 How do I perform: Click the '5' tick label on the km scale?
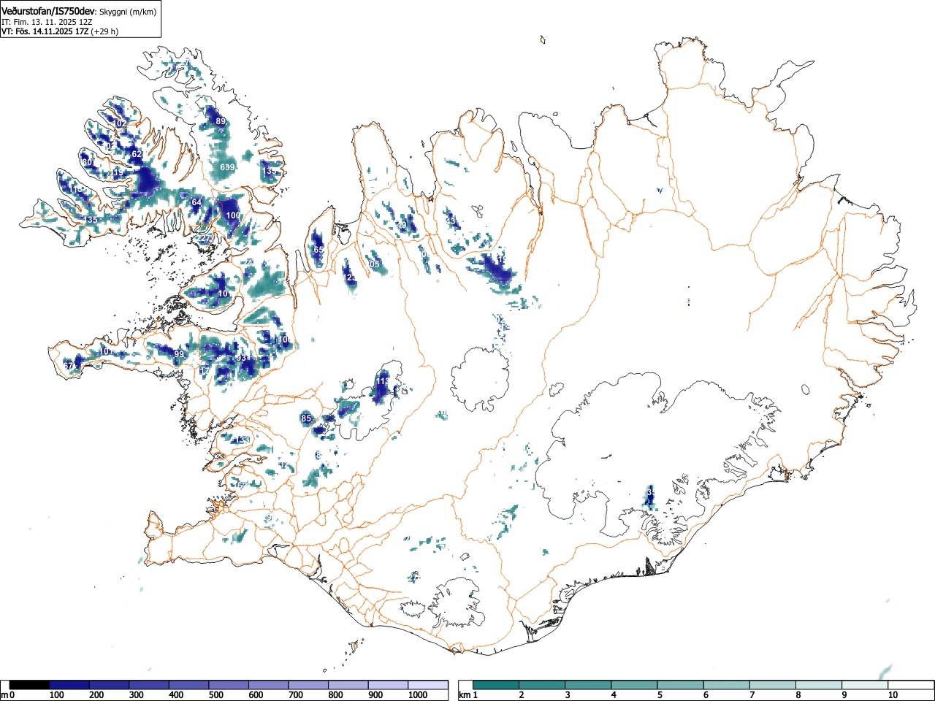tap(659, 695)
